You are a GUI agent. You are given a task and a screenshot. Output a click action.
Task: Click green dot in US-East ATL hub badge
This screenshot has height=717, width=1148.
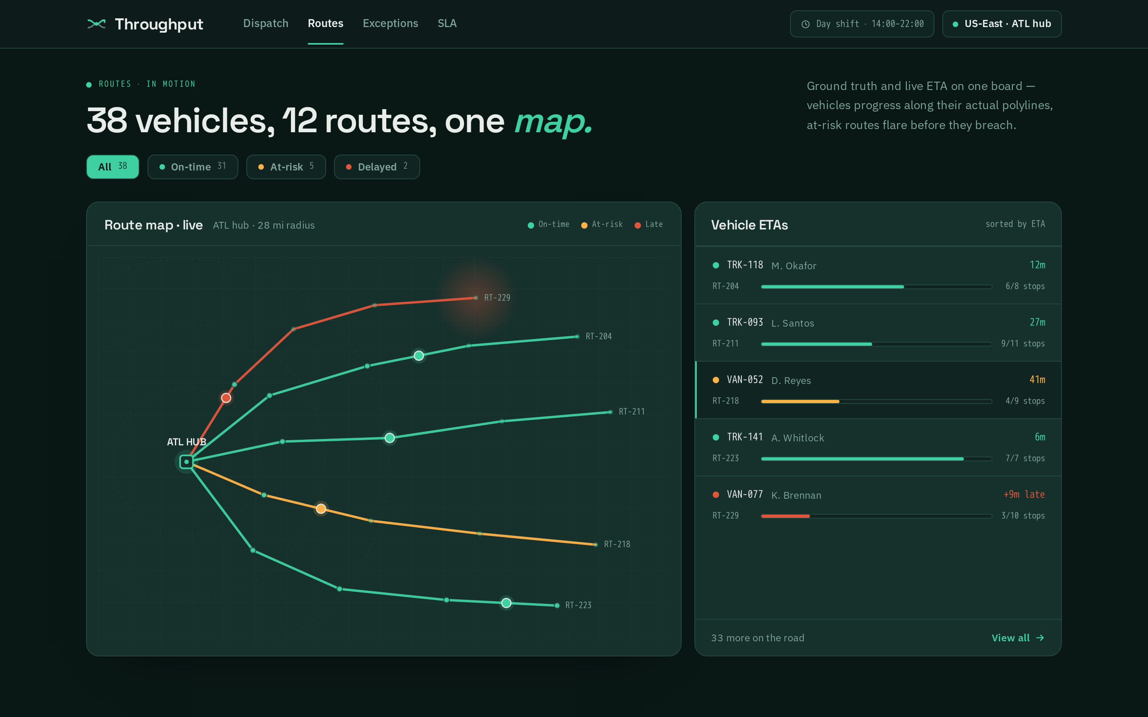coord(955,24)
